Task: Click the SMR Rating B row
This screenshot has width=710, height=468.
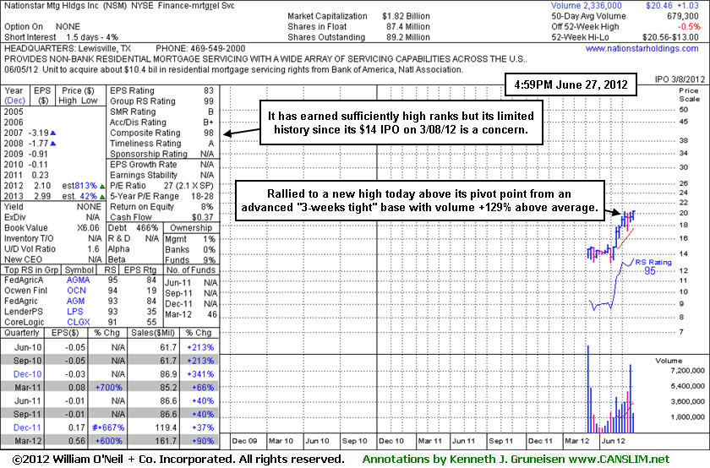Action: [161, 112]
